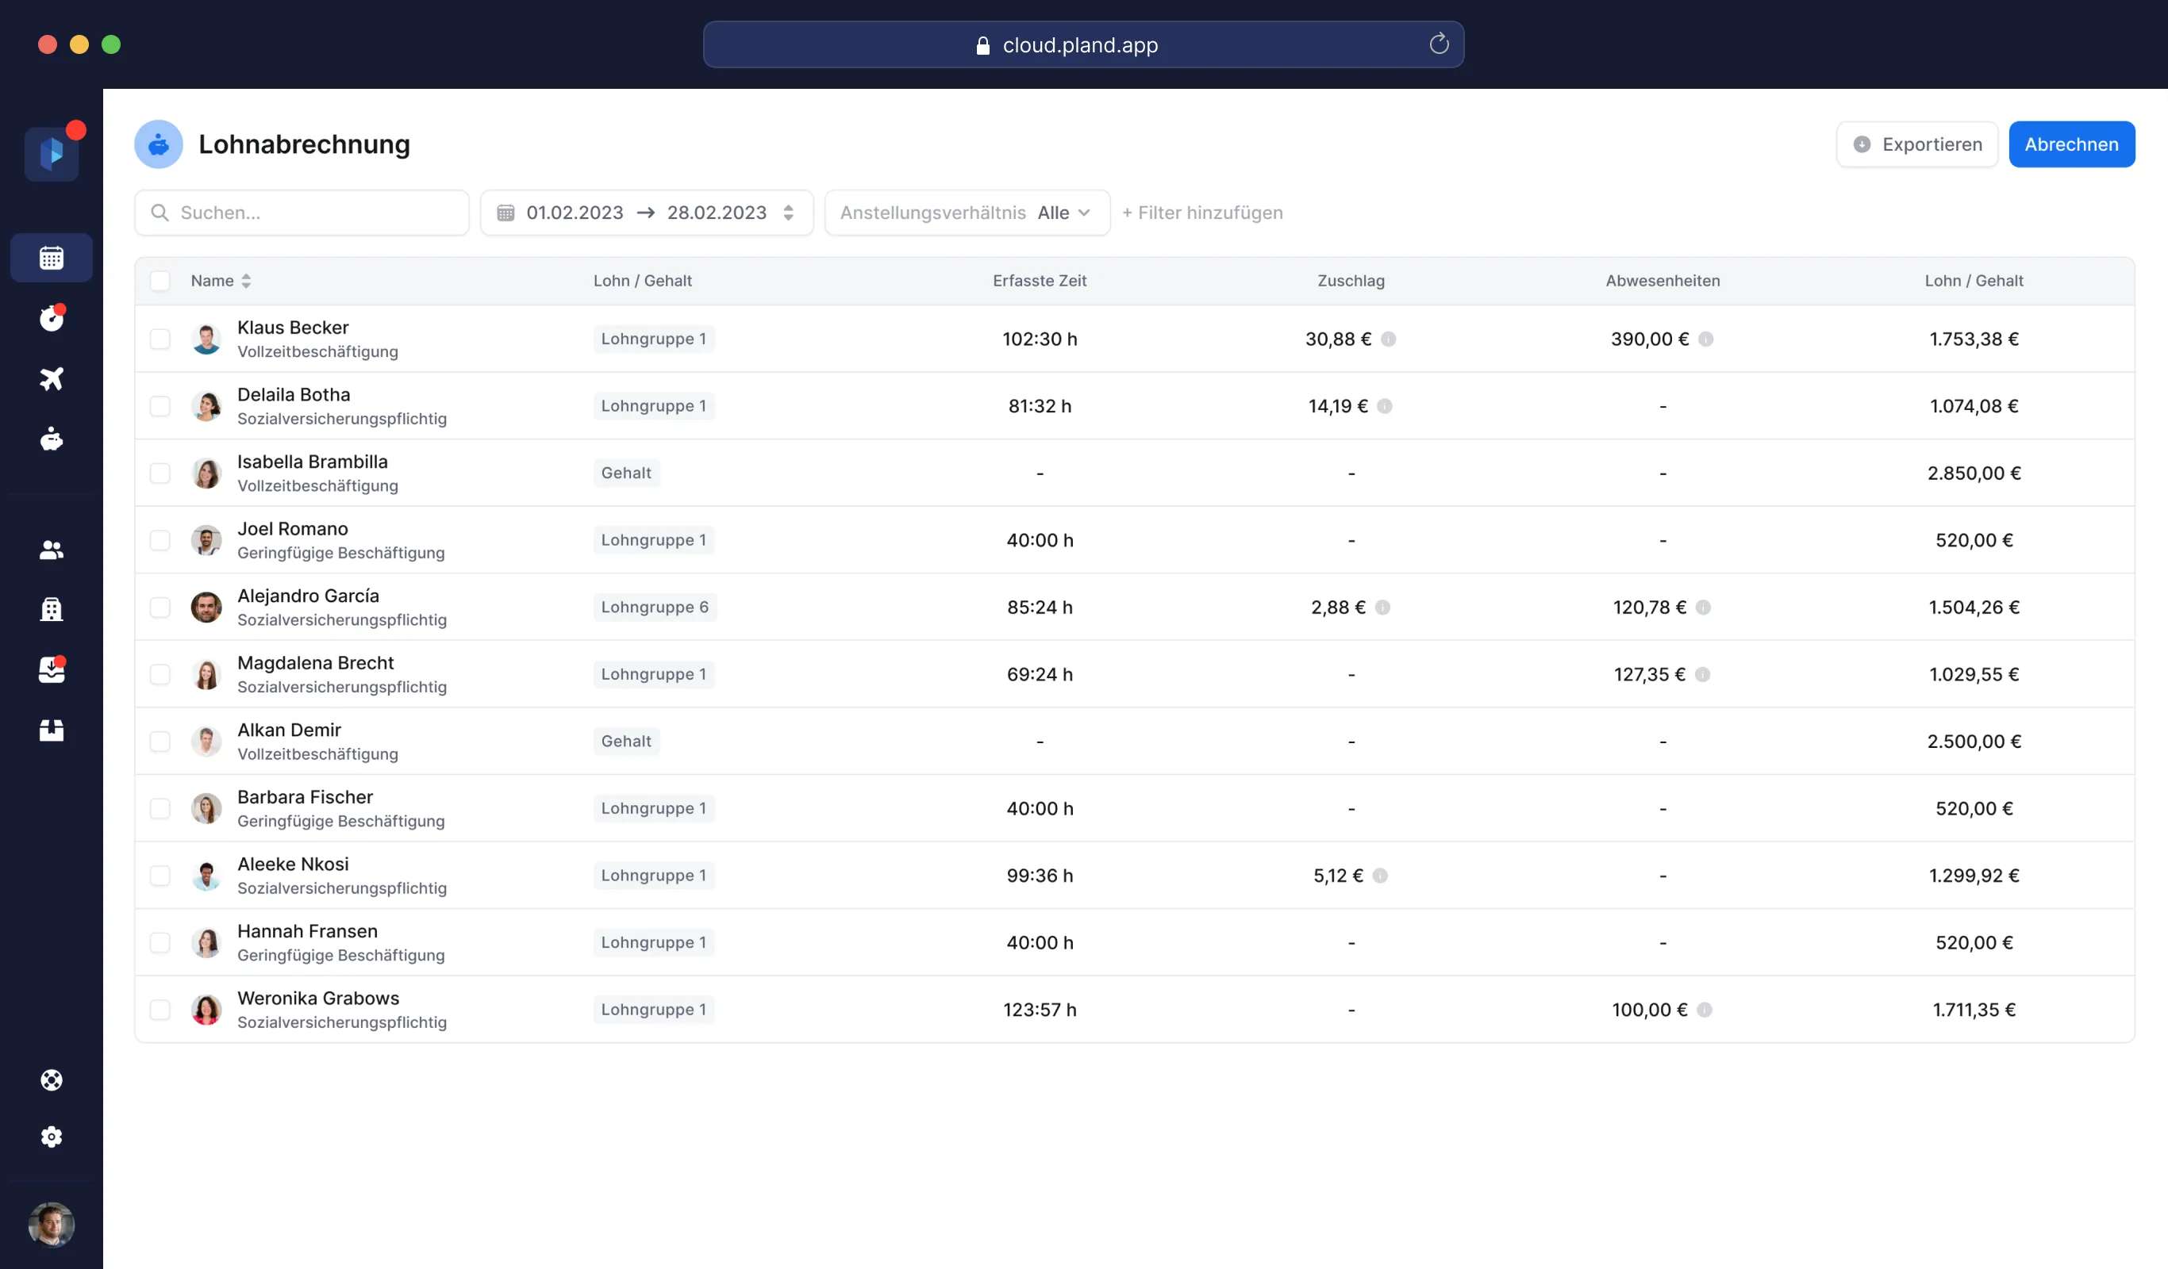This screenshot has width=2168, height=1269.
Task: Open the Pland logo home icon
Action: 52,154
